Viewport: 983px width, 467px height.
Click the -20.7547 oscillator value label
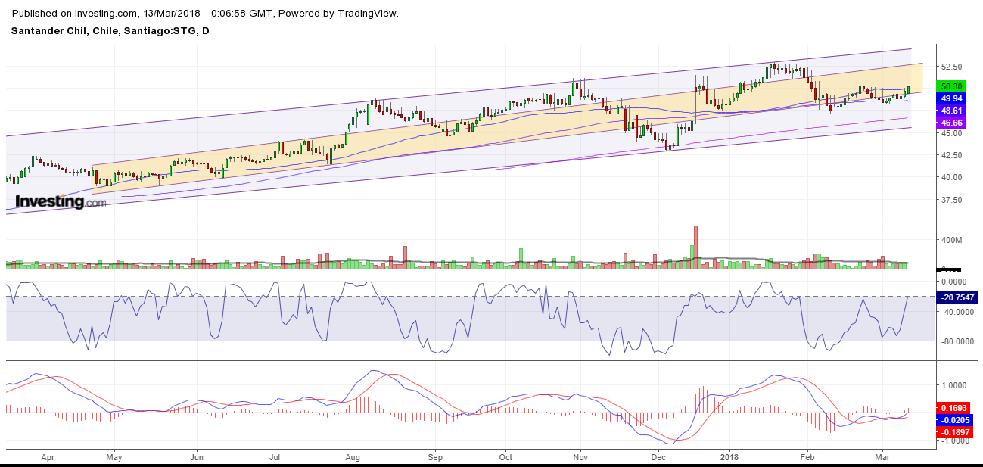point(957,297)
